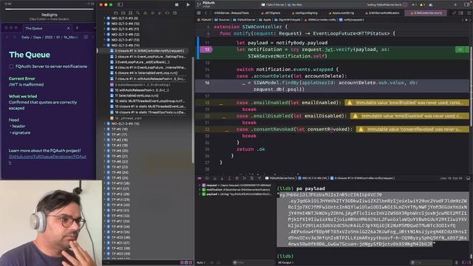Click the Xcode Stop button
This screenshot has width=473, height=266.
(177, 4)
